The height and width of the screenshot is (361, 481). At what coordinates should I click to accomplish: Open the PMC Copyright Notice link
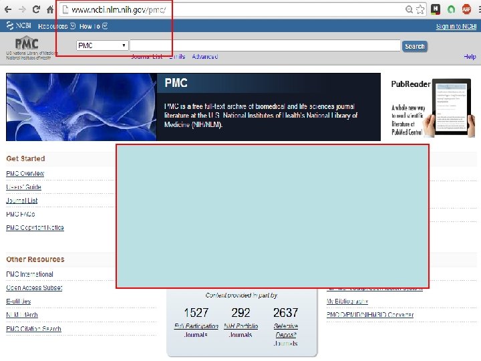pos(35,228)
